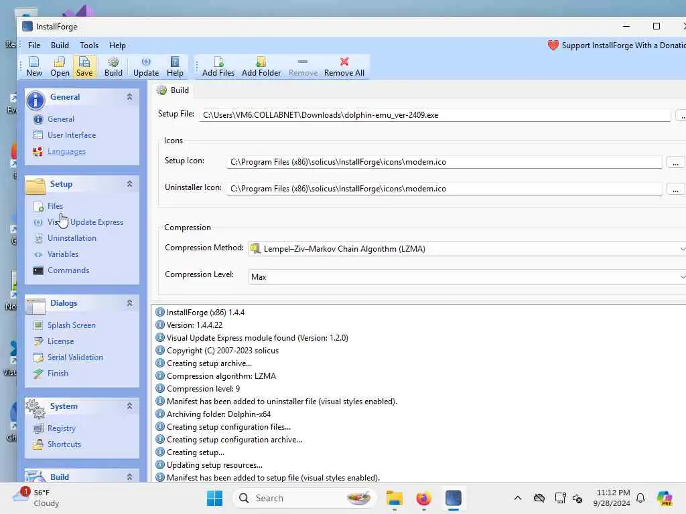The height and width of the screenshot is (514, 686).
Task: Open a project with the Open toolbar icon
Action: pyautogui.click(x=60, y=66)
